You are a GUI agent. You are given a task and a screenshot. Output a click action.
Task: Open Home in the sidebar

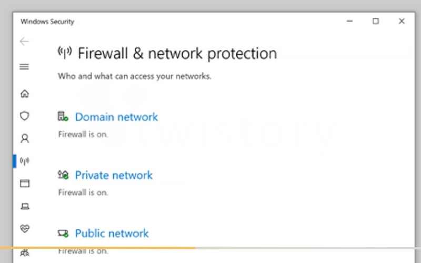coord(25,94)
